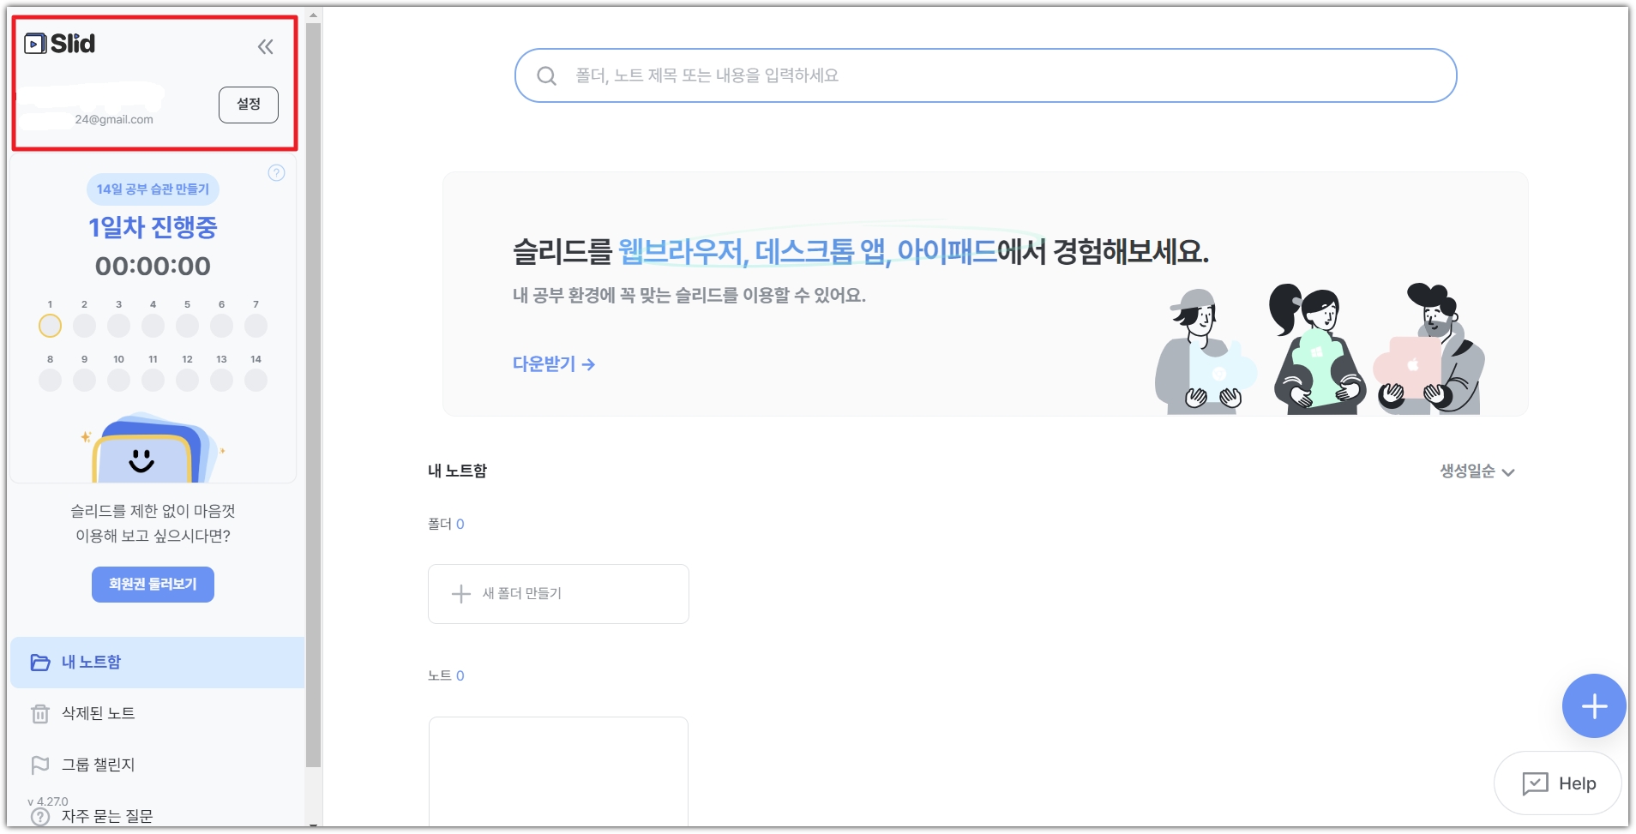Click the blue plus floating action button
Screen dimensions: 1636x834
1595,705
